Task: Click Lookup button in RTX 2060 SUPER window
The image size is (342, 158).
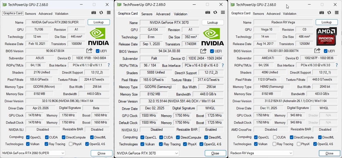Action: (x=99, y=22)
